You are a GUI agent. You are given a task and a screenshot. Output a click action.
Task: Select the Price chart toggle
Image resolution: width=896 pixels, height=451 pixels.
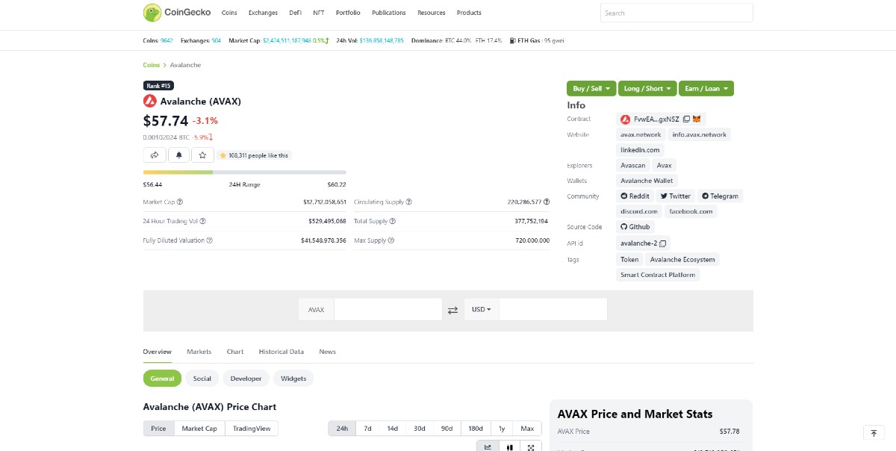click(159, 429)
